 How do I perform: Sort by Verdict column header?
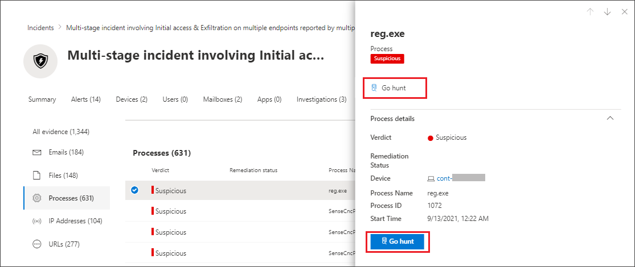click(161, 170)
